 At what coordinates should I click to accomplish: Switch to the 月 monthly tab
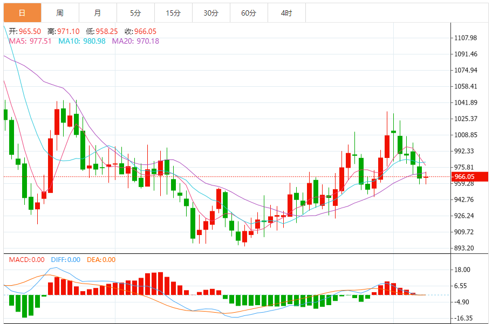98,13
